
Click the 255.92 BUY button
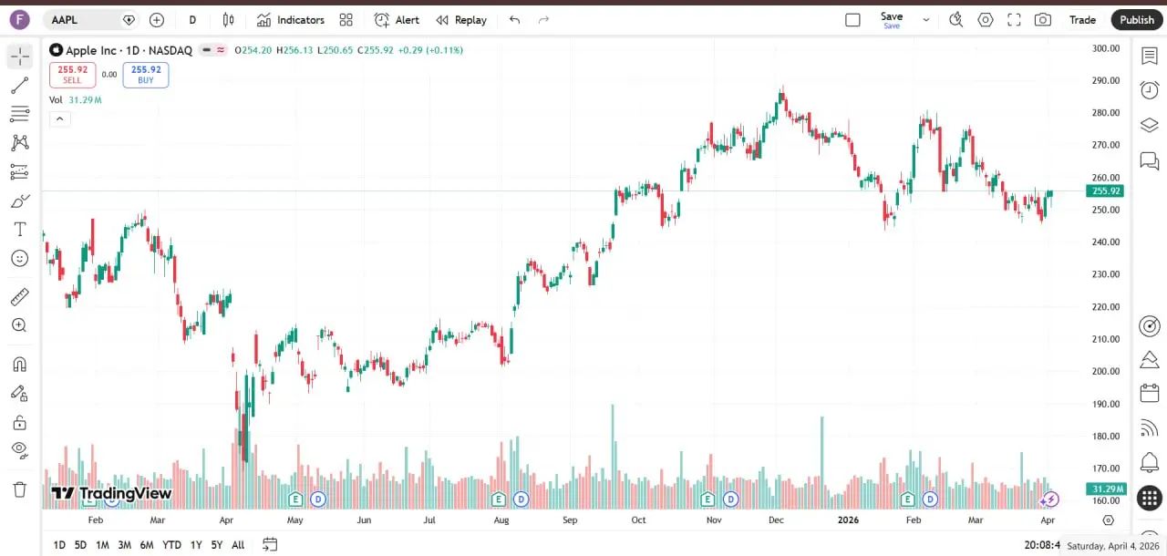pos(146,74)
